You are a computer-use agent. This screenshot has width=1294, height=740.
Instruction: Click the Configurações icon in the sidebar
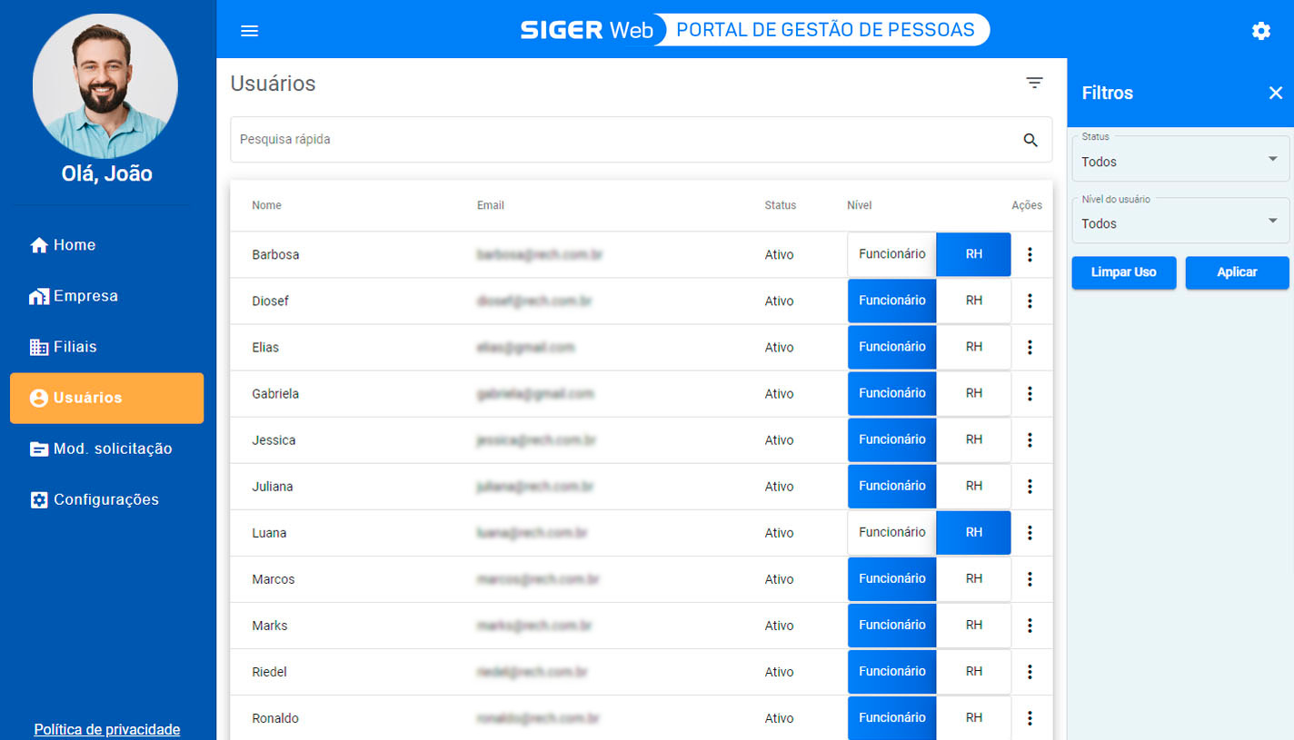pos(39,499)
